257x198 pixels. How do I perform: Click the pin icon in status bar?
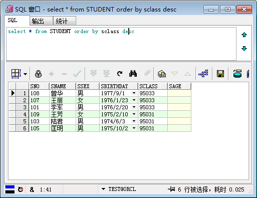(171, 189)
